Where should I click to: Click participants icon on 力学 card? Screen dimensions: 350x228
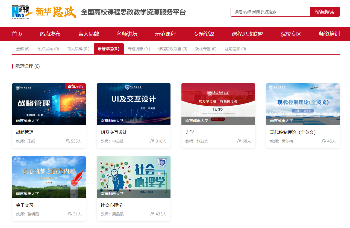click(x=239, y=141)
